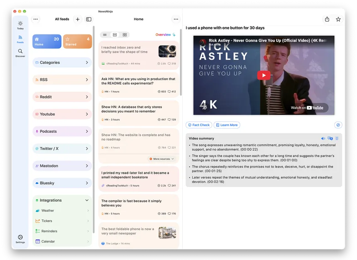Switch to compact list view
The image size is (357, 260).
[105, 35]
